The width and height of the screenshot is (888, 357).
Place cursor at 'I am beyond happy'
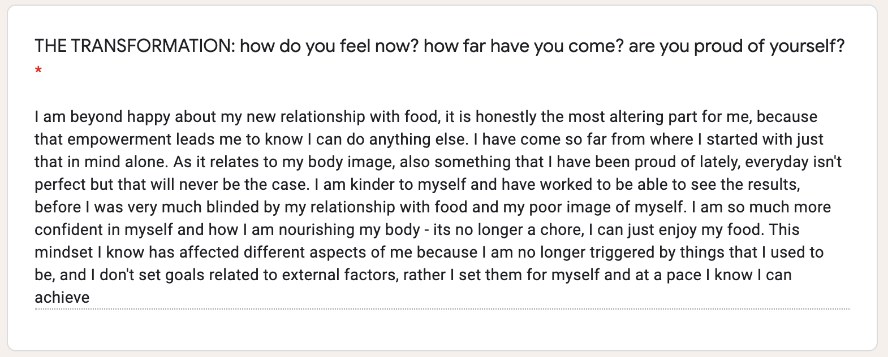tap(79, 117)
